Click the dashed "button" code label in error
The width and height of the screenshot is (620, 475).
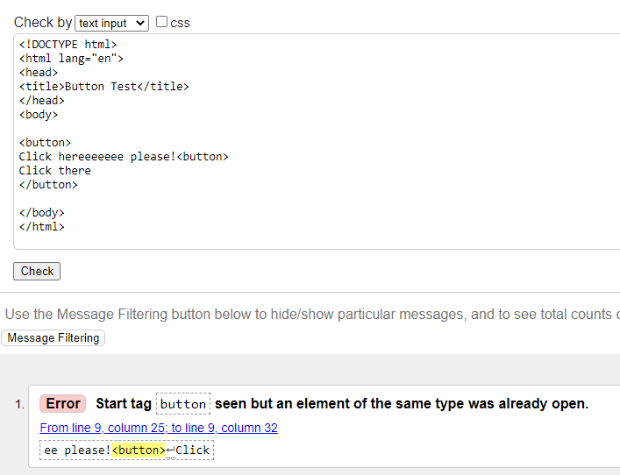[x=183, y=404]
